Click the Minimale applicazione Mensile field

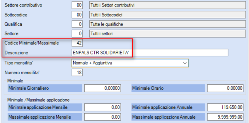[103, 107]
